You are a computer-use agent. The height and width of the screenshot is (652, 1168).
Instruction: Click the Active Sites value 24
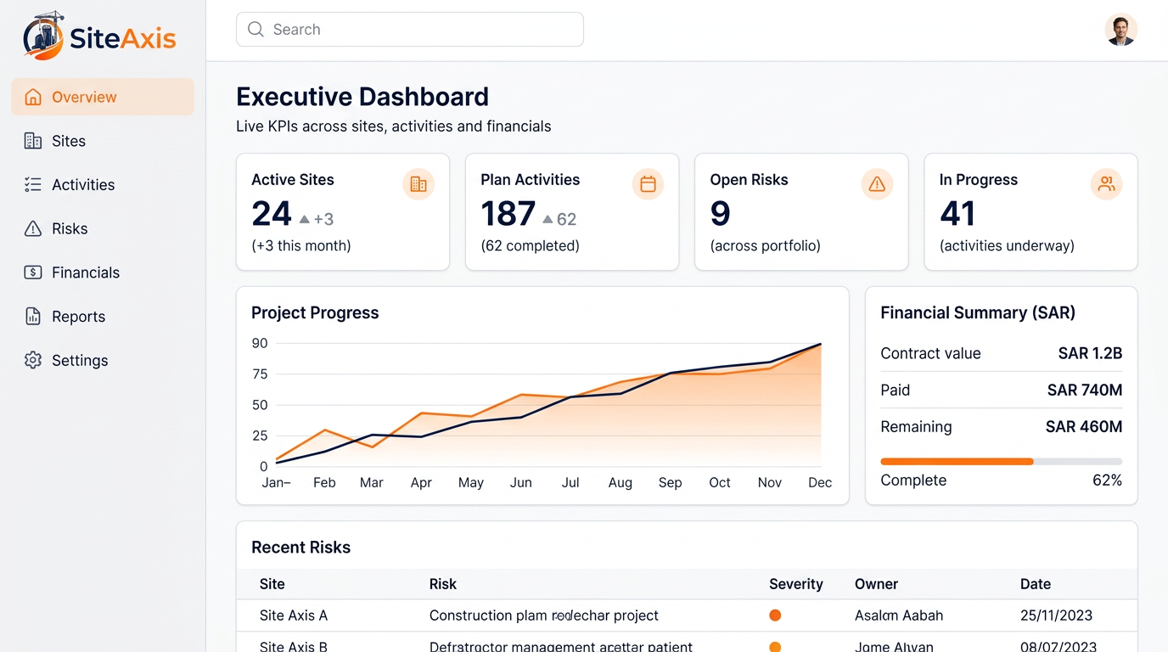pos(272,214)
